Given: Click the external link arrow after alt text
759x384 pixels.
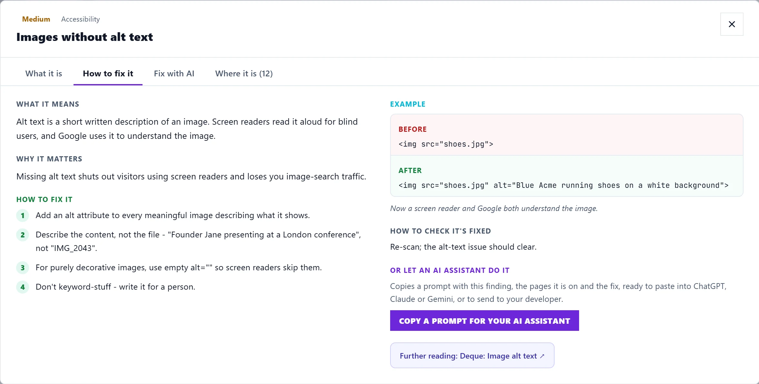Looking at the screenshot, I should point(542,356).
